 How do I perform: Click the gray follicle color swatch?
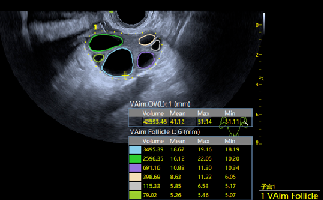(x=135, y=186)
